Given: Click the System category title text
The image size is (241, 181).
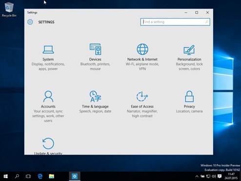Looking at the screenshot, I should click(48, 60).
